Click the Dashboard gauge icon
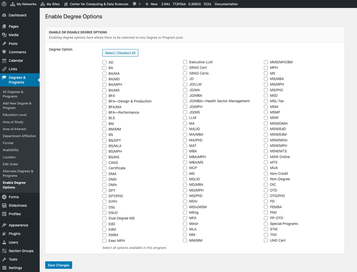The image size is (357, 272). 4,15
